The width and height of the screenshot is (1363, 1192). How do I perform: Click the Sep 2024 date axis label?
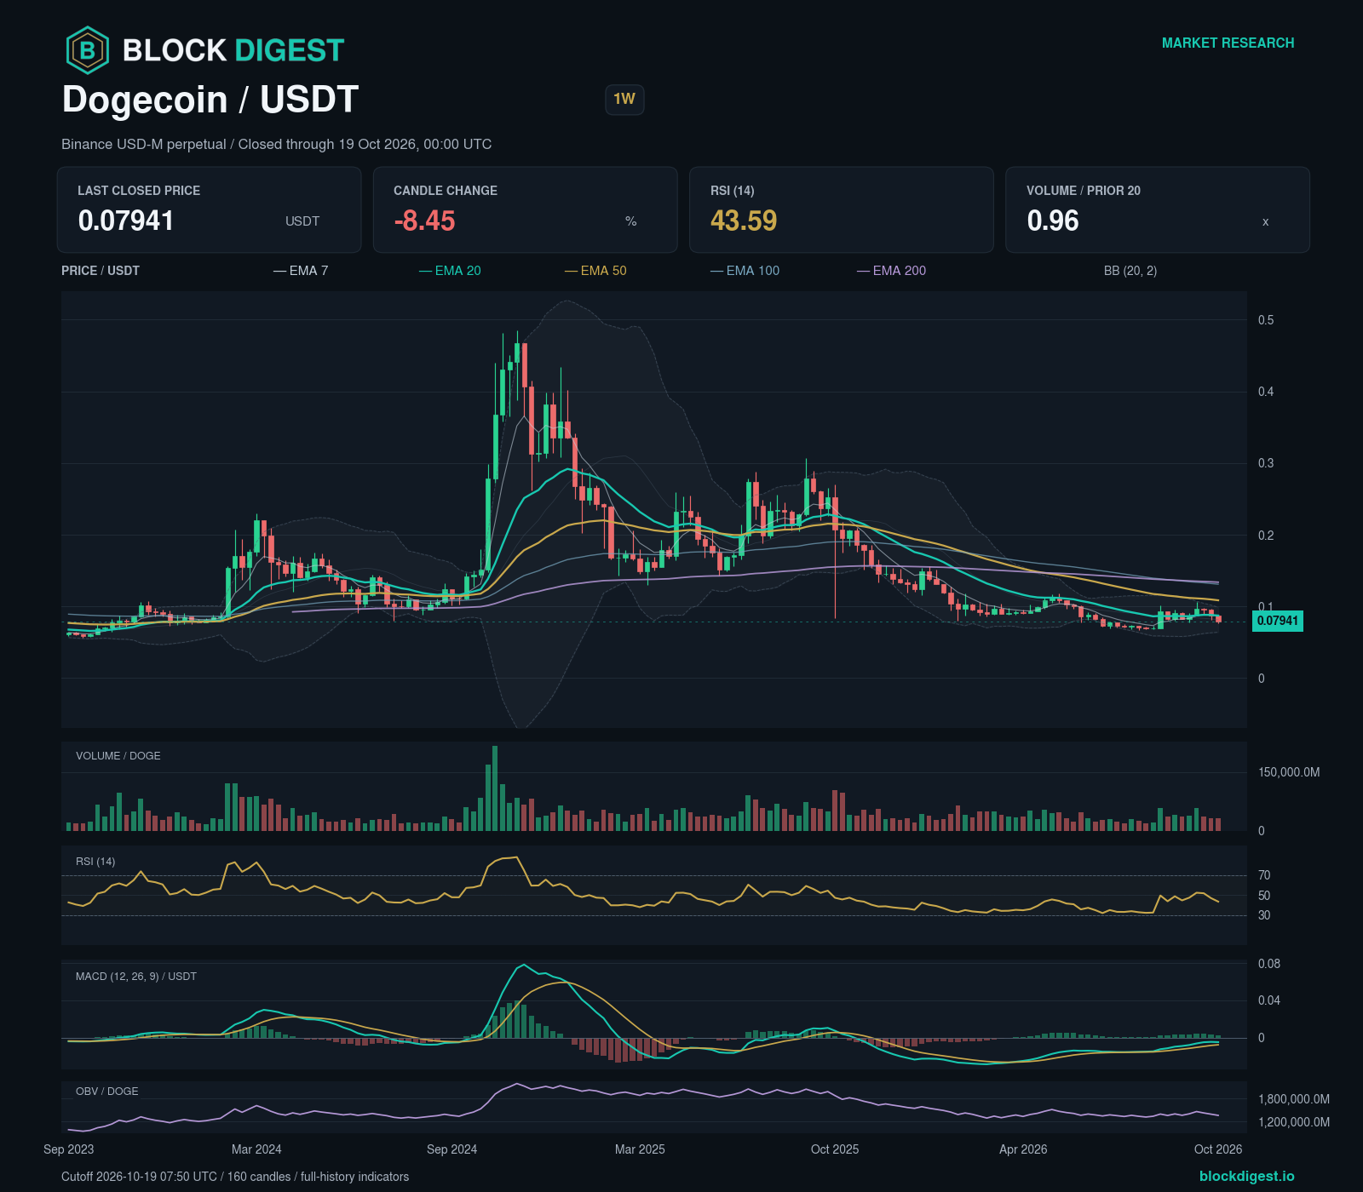pos(451,1149)
